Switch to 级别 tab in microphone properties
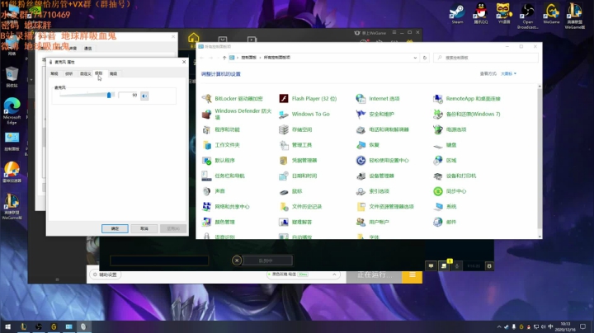The height and width of the screenshot is (333, 594). pos(99,73)
